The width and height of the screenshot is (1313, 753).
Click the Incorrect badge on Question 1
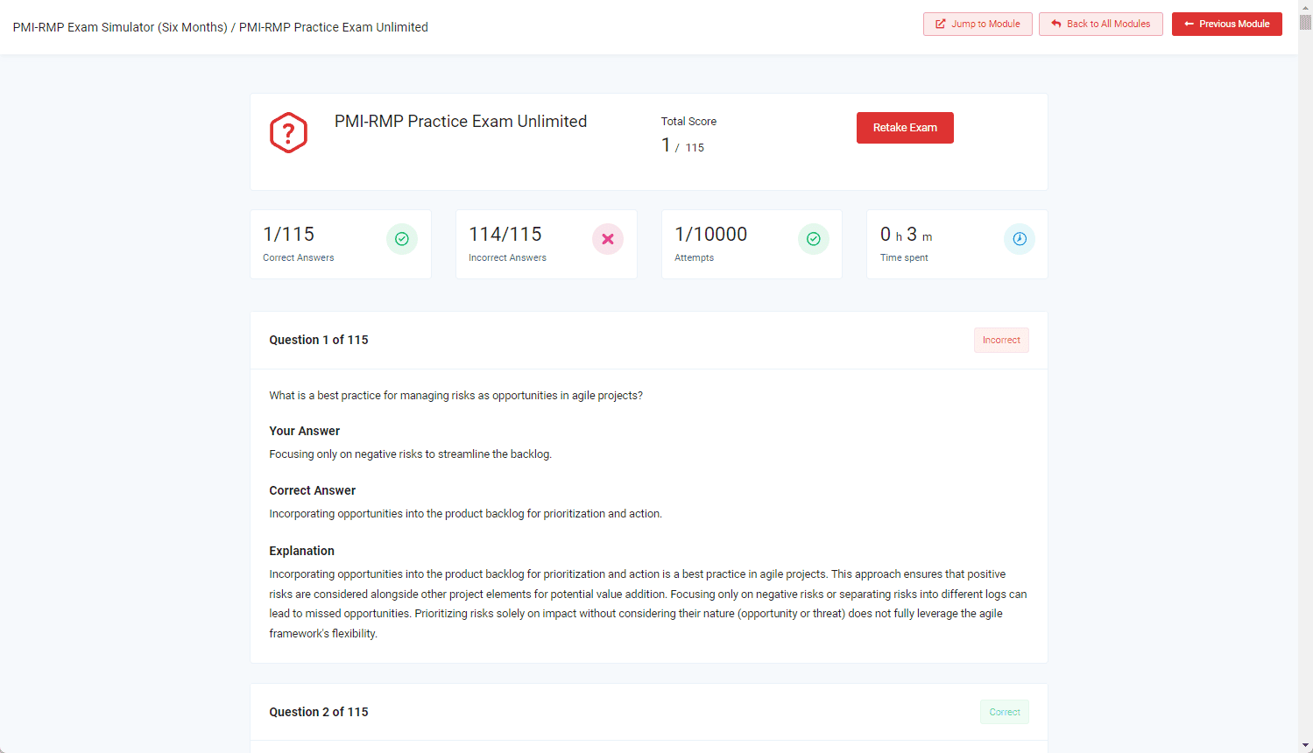click(x=1001, y=340)
